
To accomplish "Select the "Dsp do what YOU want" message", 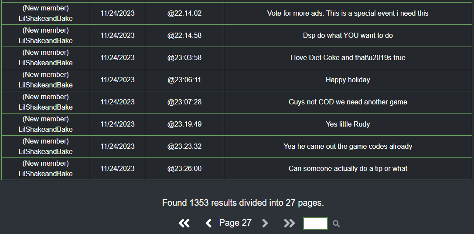I will pyautogui.click(x=348, y=36).
